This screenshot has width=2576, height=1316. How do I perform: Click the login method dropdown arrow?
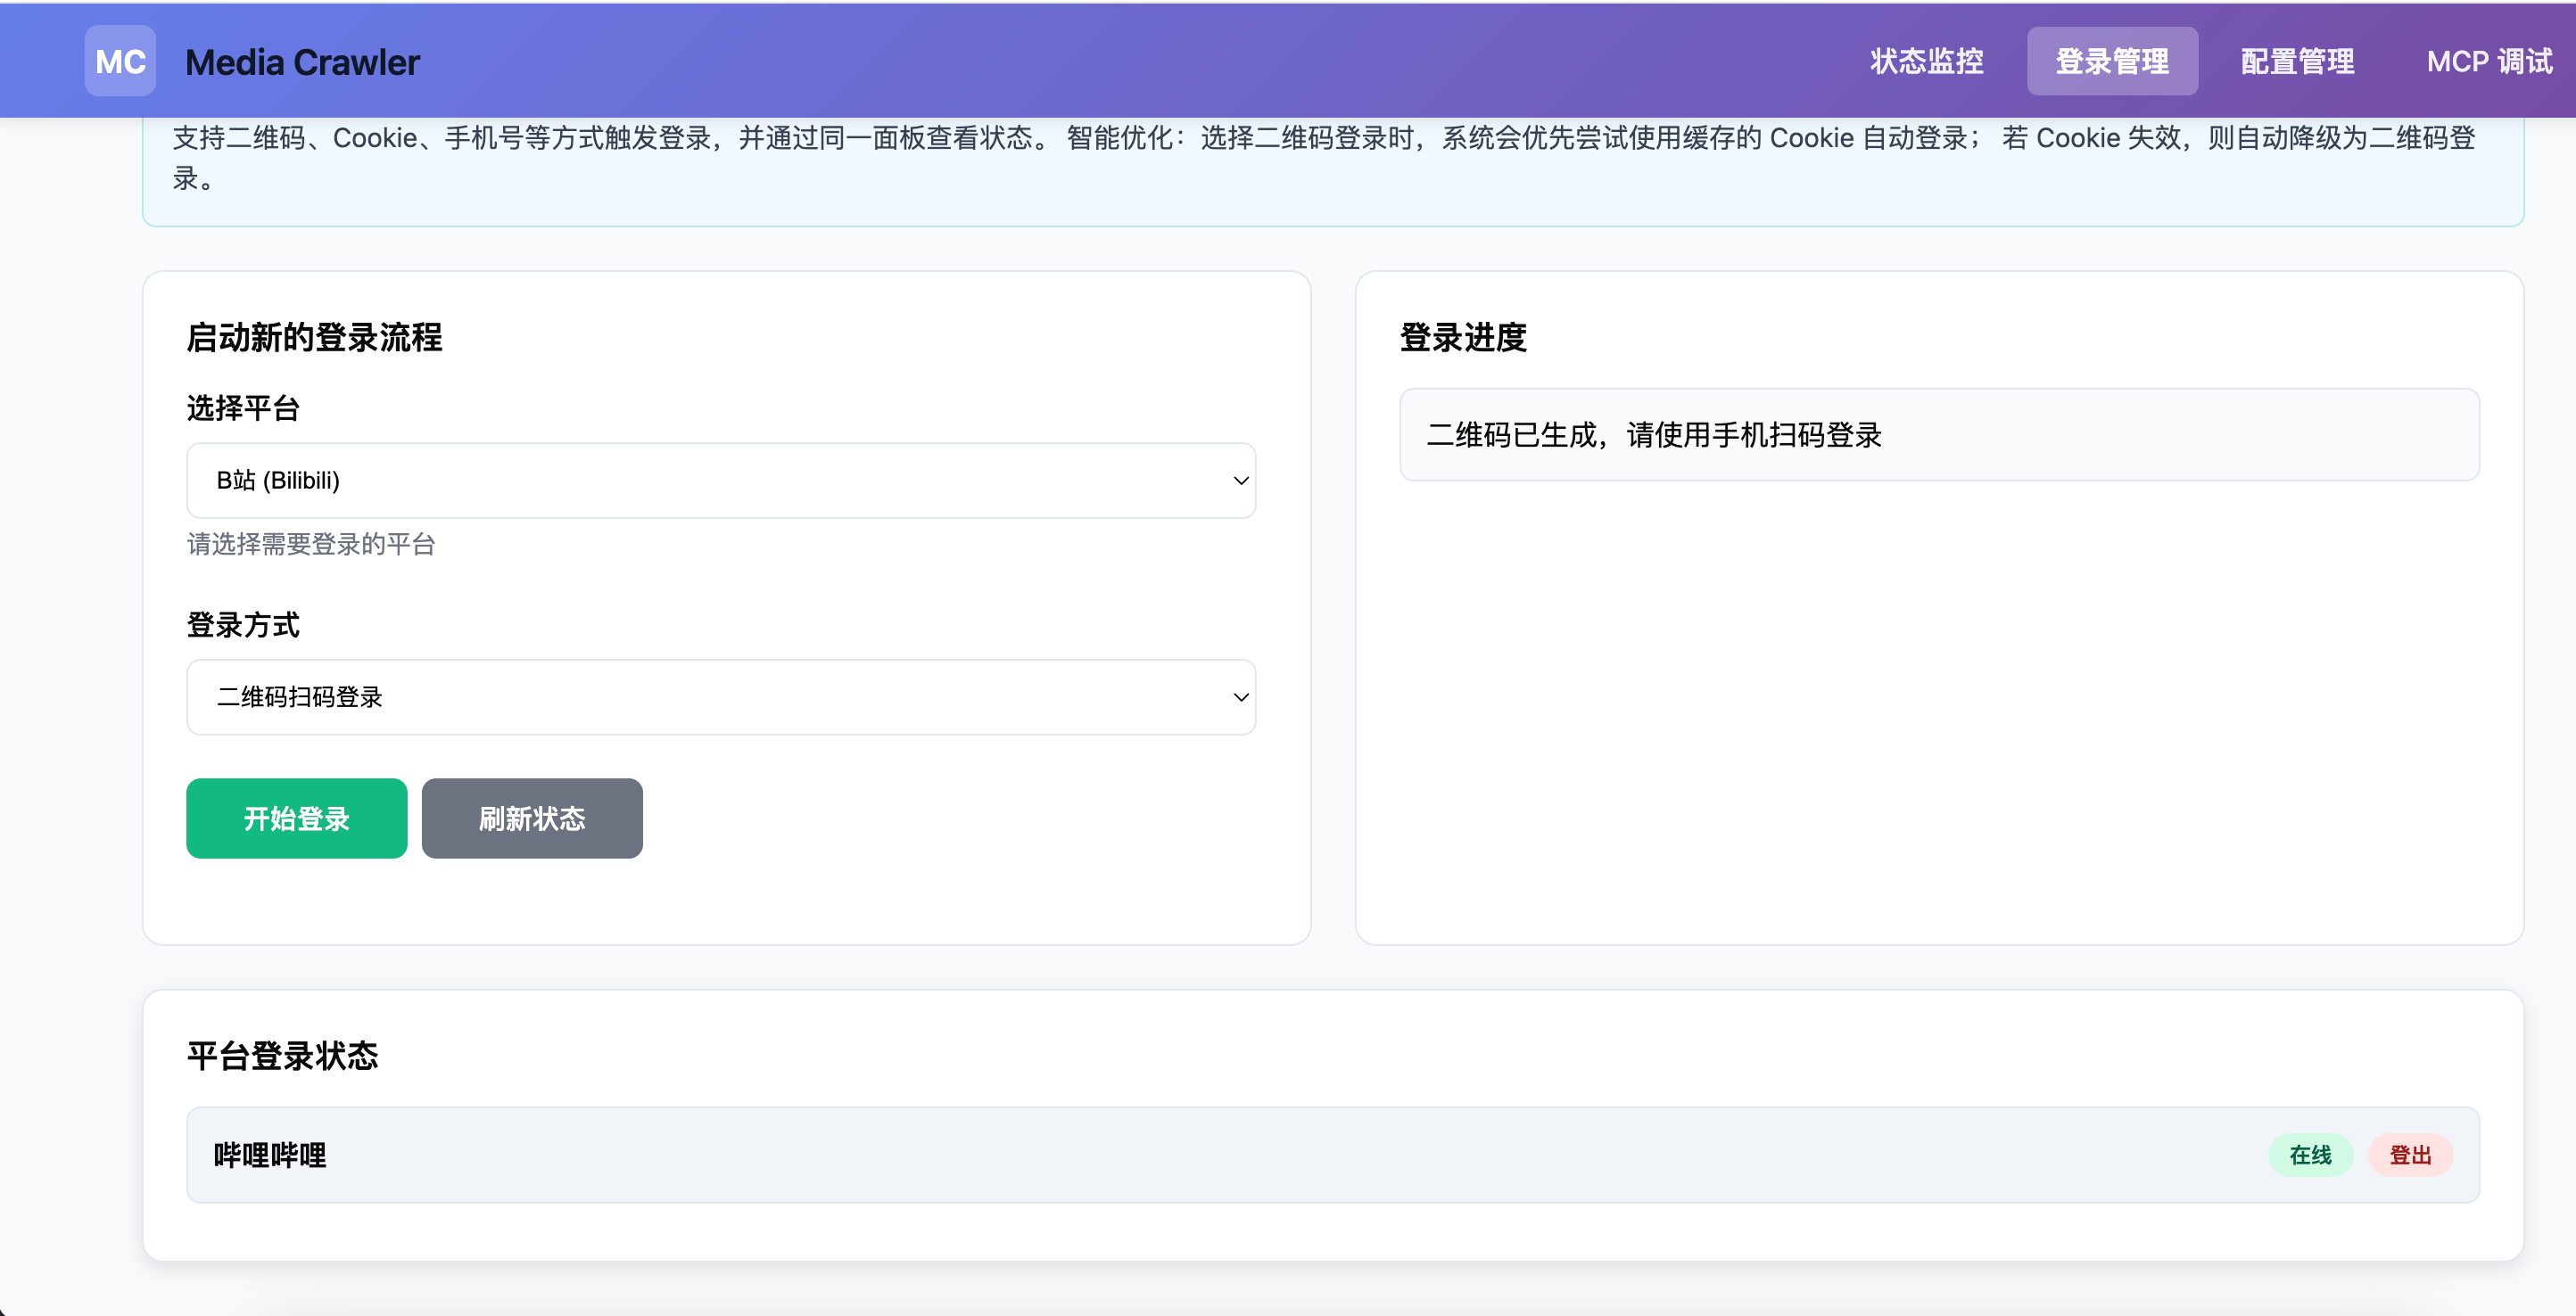tap(1241, 697)
